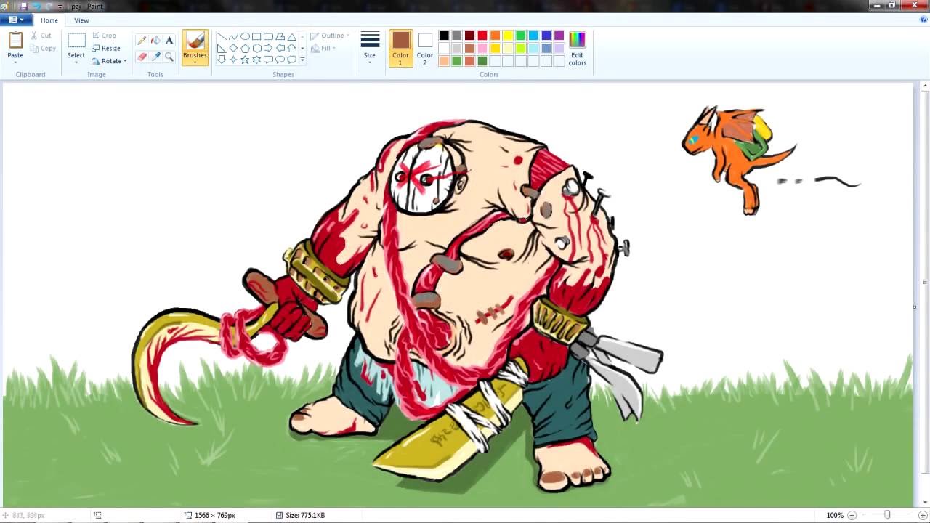This screenshot has height=523, width=930.
Task: Open the shape Outline dropdown
Action: pos(329,36)
